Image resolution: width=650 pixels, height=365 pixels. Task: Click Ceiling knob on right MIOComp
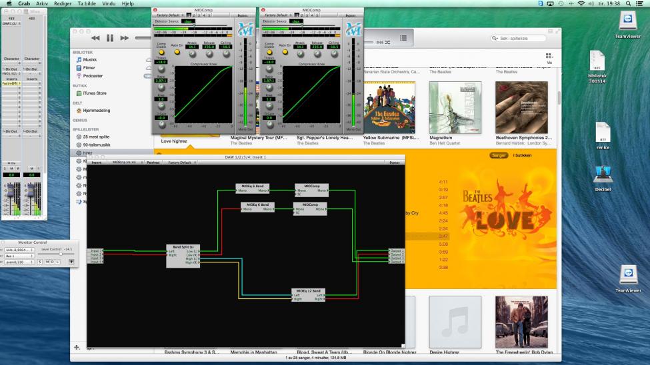(334, 54)
